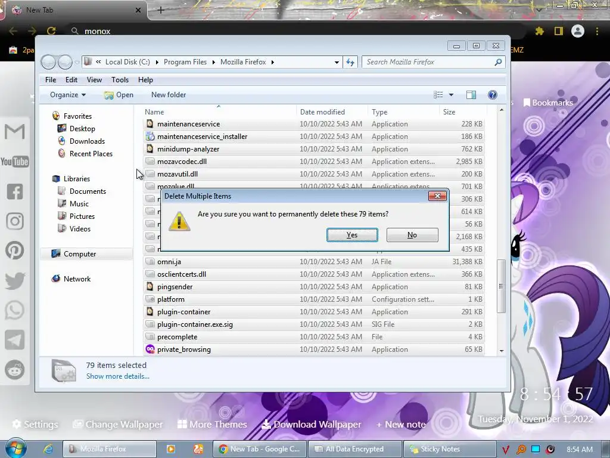Select the pingsender application icon
The width and height of the screenshot is (610, 458).
pos(150,287)
